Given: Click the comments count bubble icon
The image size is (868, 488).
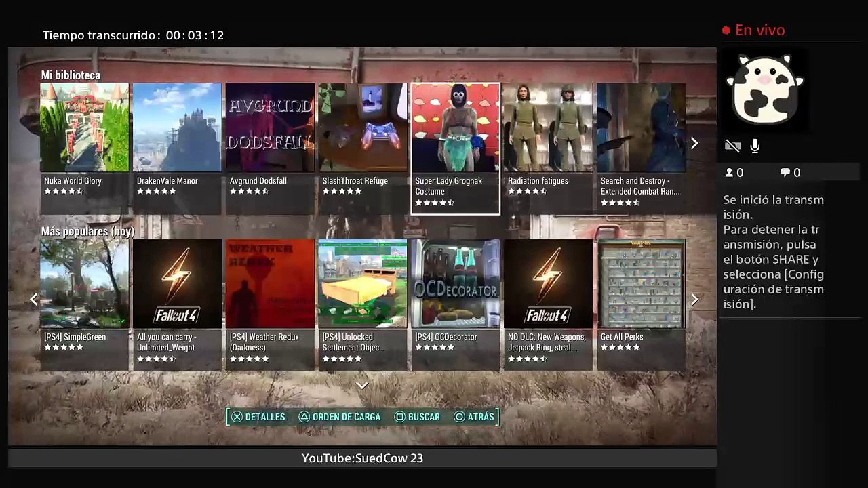Looking at the screenshot, I should (x=785, y=173).
